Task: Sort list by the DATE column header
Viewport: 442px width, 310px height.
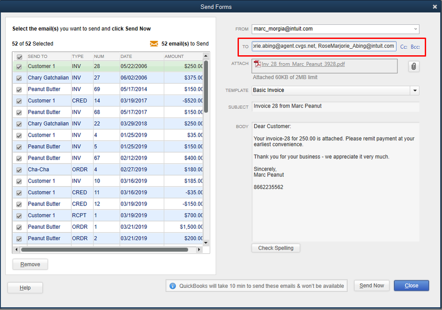Action: [x=126, y=57]
